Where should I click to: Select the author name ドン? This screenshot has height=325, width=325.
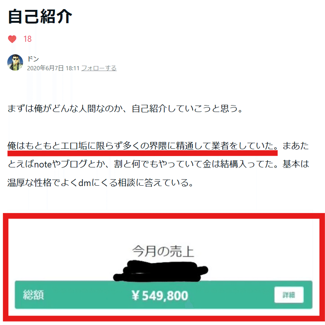pyautogui.click(x=33, y=59)
